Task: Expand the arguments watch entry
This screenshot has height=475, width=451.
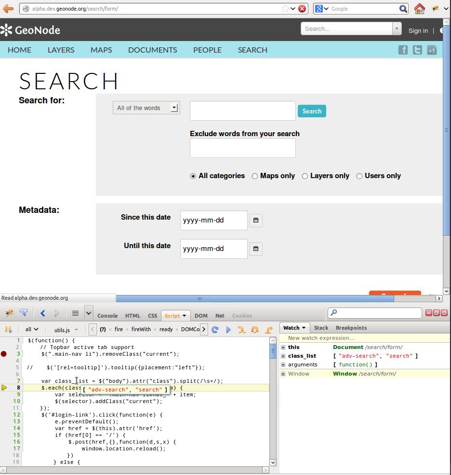Action: click(x=283, y=365)
